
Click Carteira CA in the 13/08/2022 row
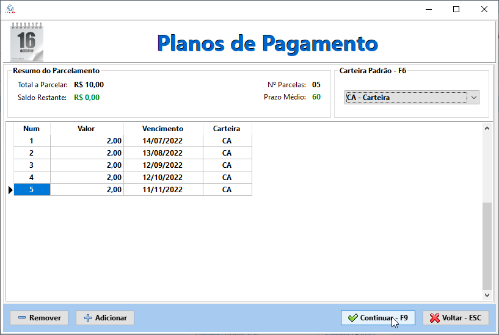click(227, 153)
